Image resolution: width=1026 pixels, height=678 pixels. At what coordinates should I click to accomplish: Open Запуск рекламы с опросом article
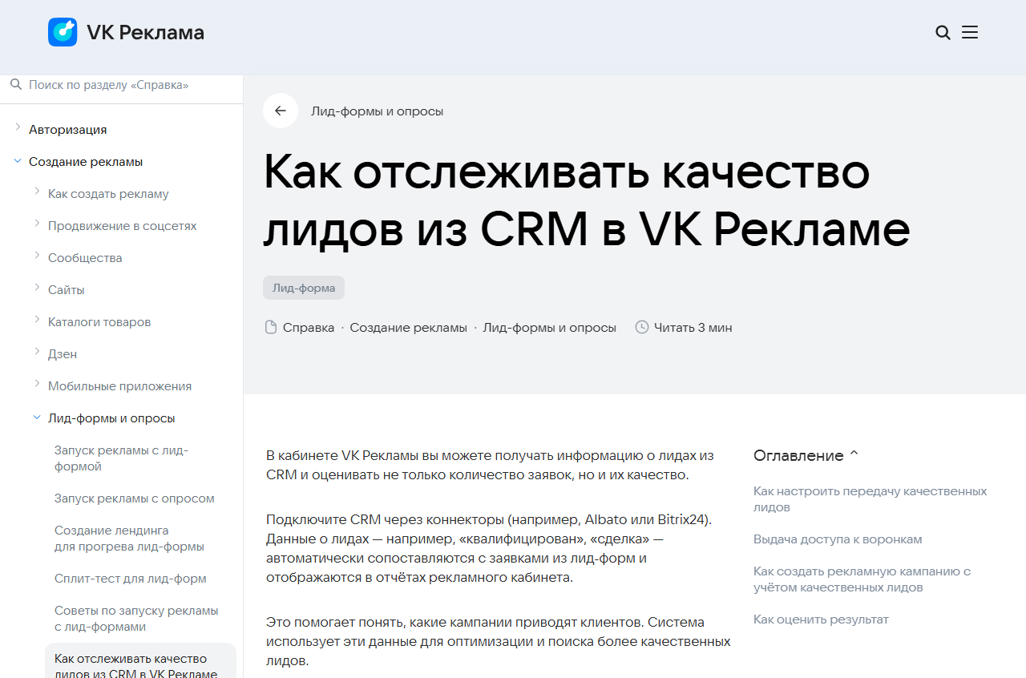click(135, 498)
